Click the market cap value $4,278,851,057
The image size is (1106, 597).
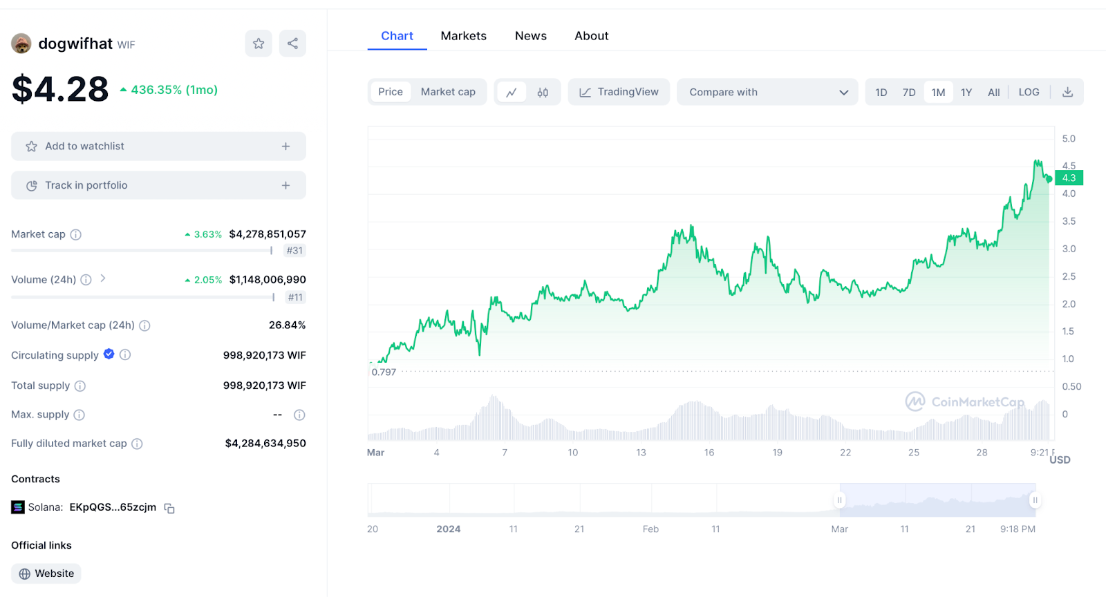coord(268,234)
